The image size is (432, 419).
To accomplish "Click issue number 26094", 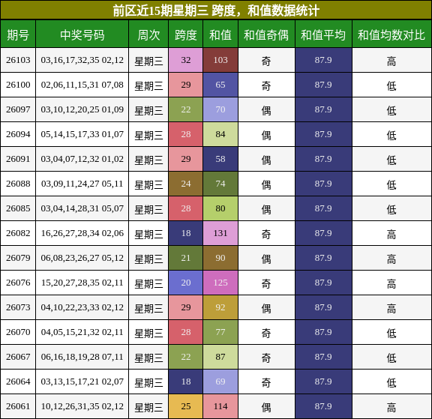I will pyautogui.click(x=18, y=134).
